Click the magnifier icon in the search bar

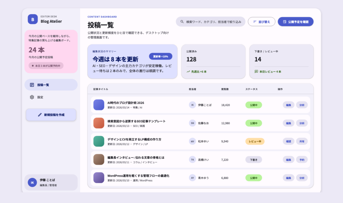tap(182, 22)
